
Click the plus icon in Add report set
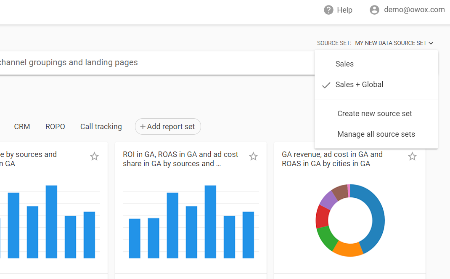click(143, 127)
